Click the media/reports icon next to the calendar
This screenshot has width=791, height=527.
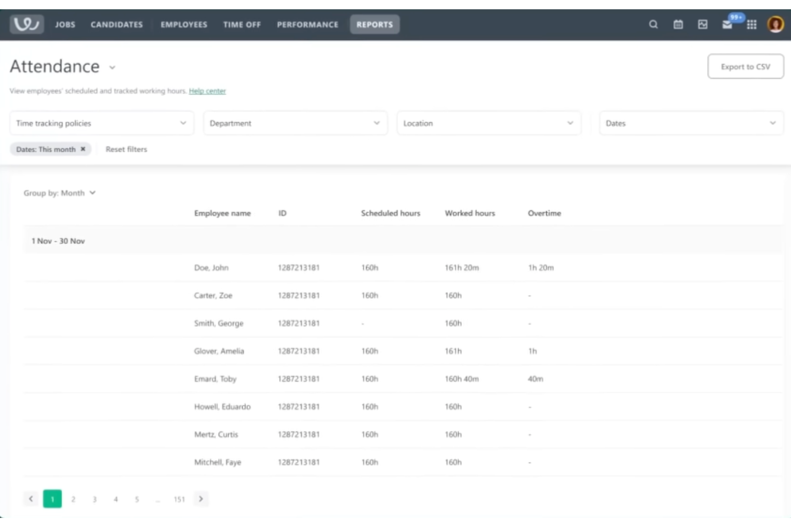click(x=702, y=25)
